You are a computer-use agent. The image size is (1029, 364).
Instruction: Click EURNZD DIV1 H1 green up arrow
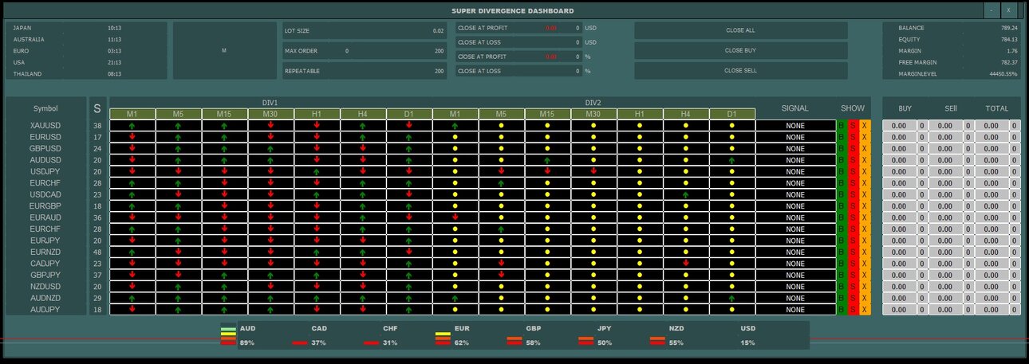tap(317, 252)
